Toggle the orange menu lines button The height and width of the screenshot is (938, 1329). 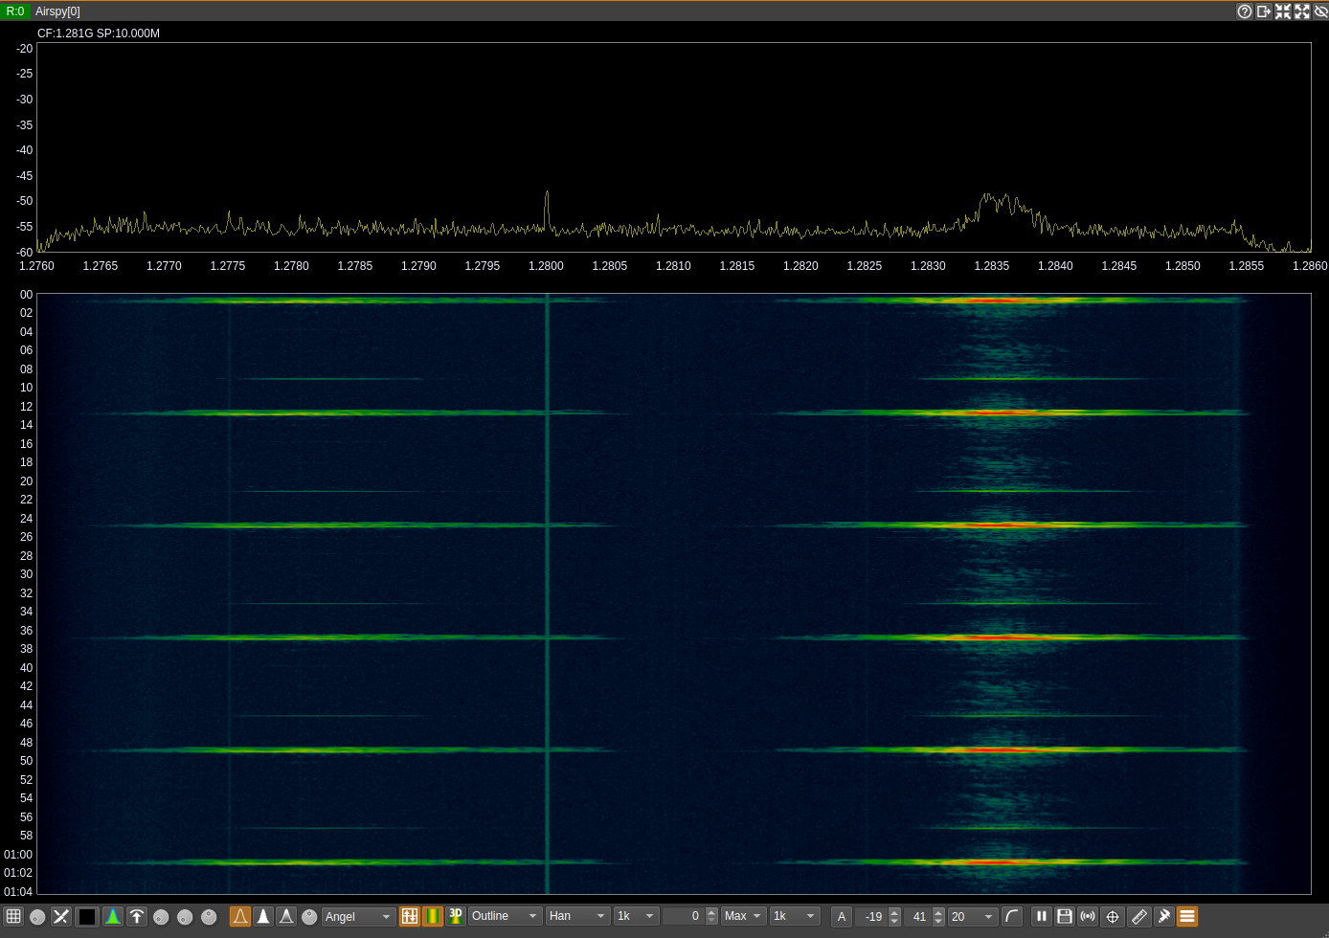pos(1187,916)
